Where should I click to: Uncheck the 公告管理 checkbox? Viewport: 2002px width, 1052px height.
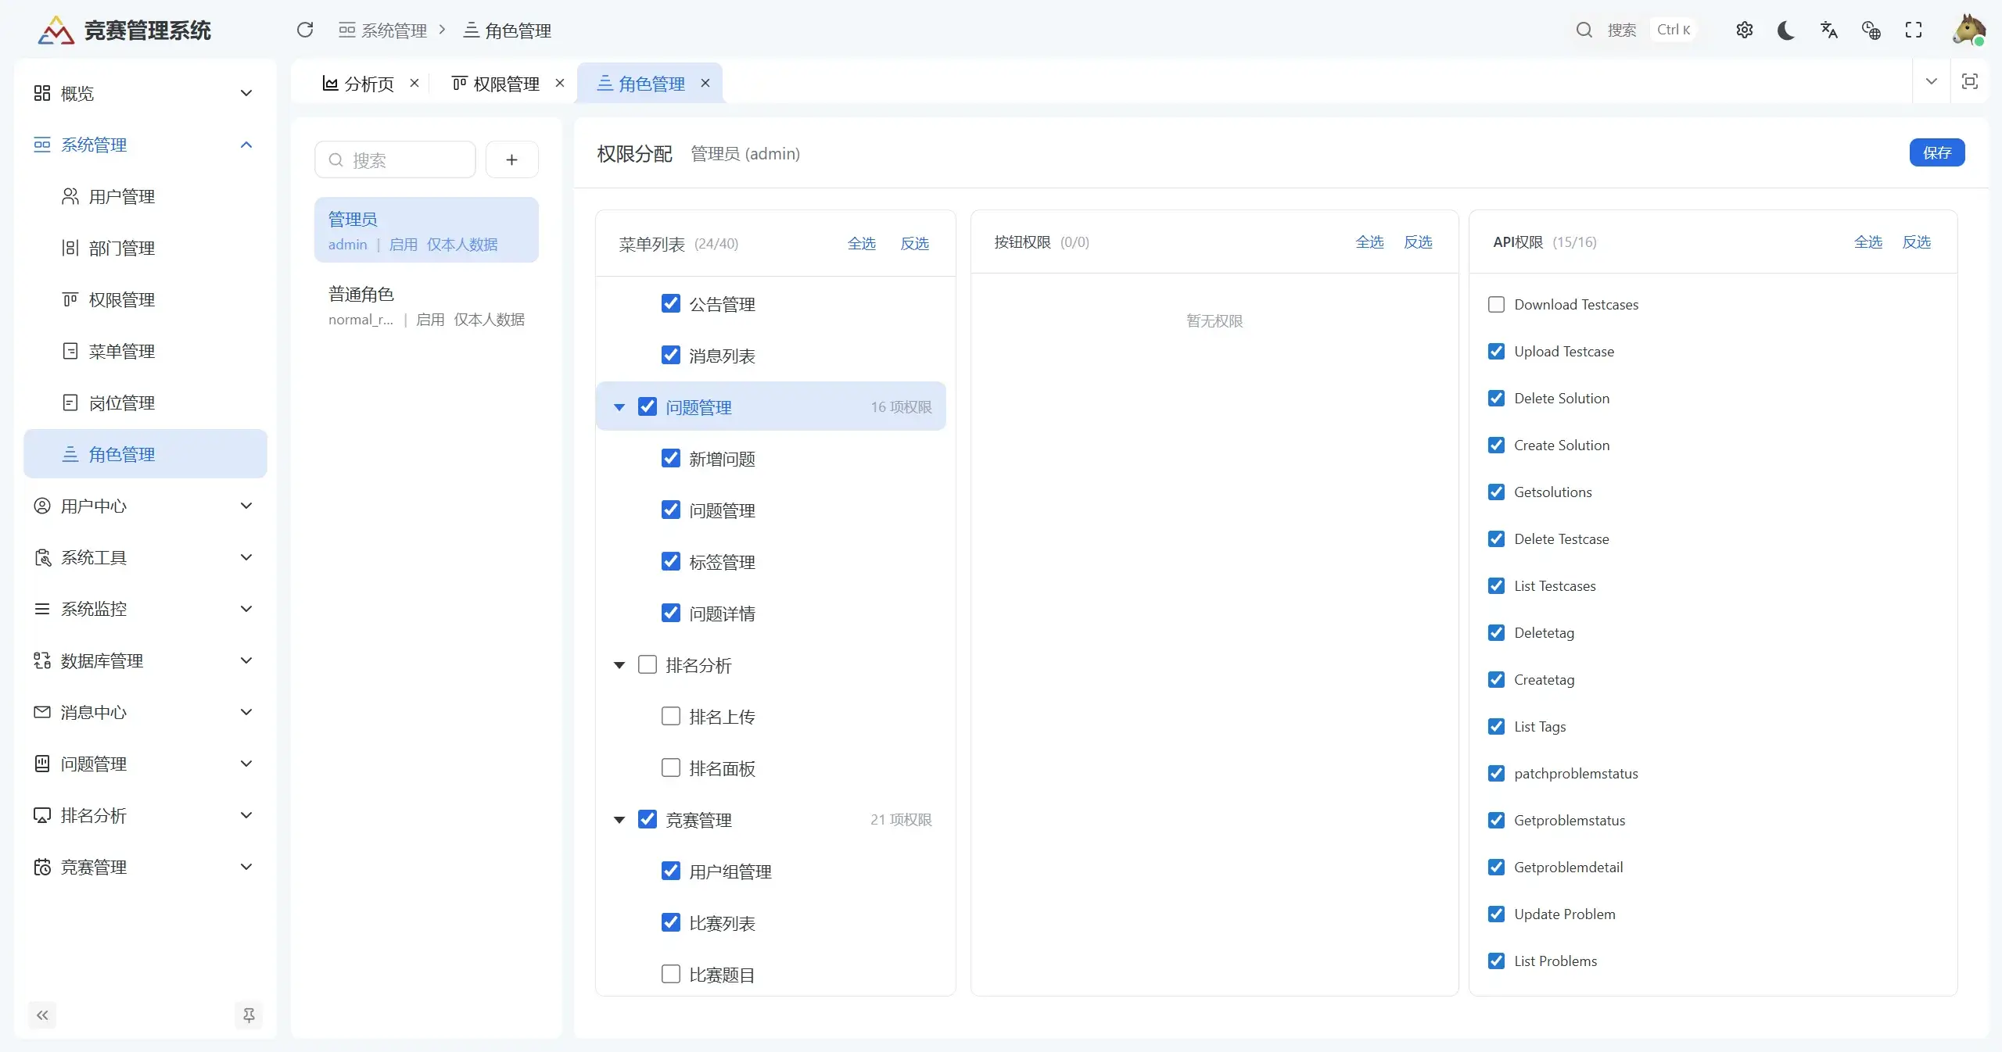pos(670,303)
